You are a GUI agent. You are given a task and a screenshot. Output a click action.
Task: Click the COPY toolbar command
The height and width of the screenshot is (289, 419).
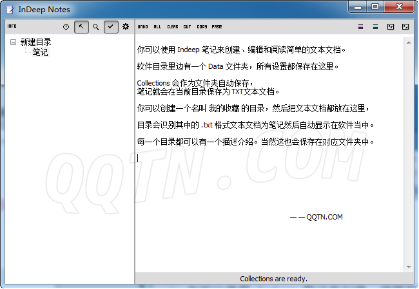(x=202, y=27)
